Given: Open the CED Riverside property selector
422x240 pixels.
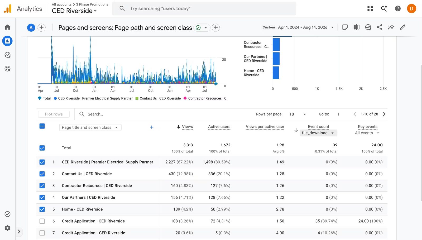Looking at the screenshot, I should 74,11.
